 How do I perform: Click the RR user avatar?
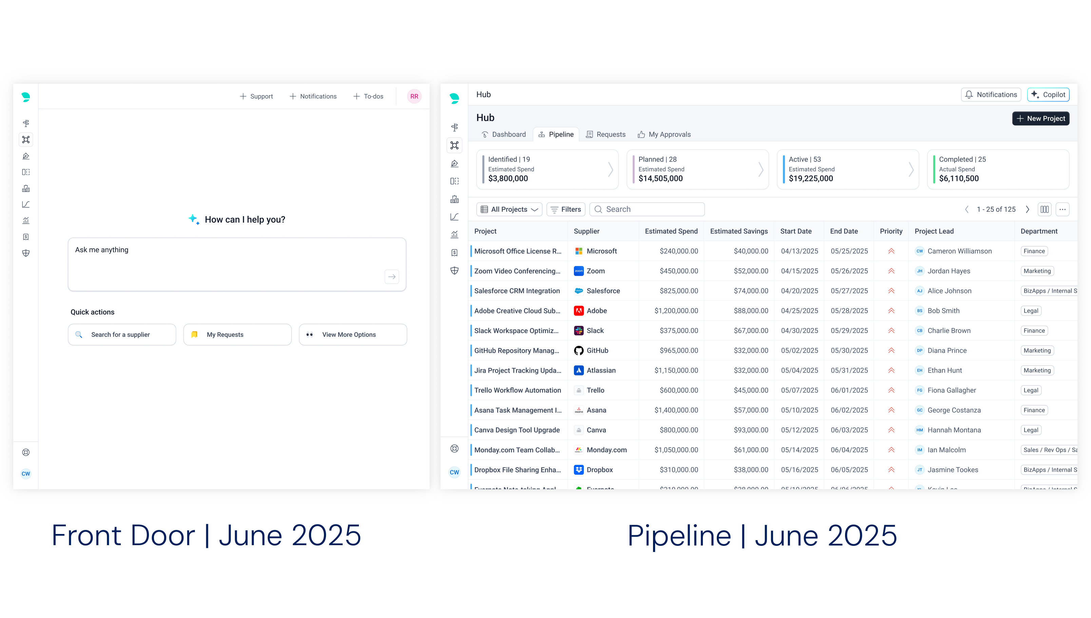pyautogui.click(x=414, y=96)
